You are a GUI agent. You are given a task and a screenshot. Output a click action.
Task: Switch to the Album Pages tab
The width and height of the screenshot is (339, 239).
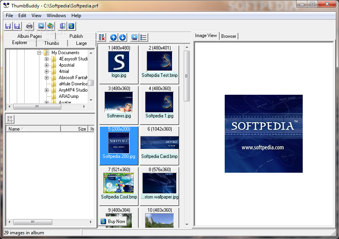point(30,36)
